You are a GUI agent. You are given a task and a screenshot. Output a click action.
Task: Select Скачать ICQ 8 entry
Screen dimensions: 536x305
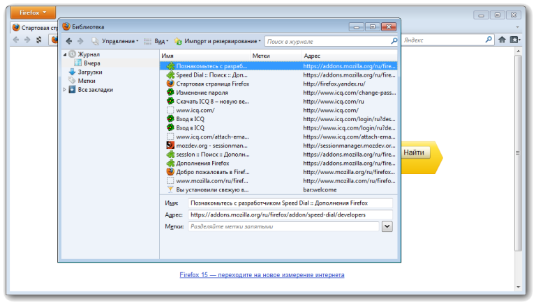point(278,102)
